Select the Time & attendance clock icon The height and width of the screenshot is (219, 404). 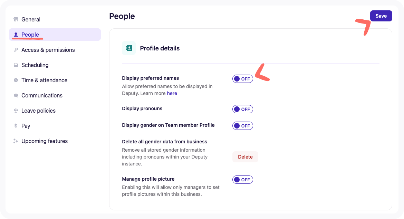coord(15,80)
